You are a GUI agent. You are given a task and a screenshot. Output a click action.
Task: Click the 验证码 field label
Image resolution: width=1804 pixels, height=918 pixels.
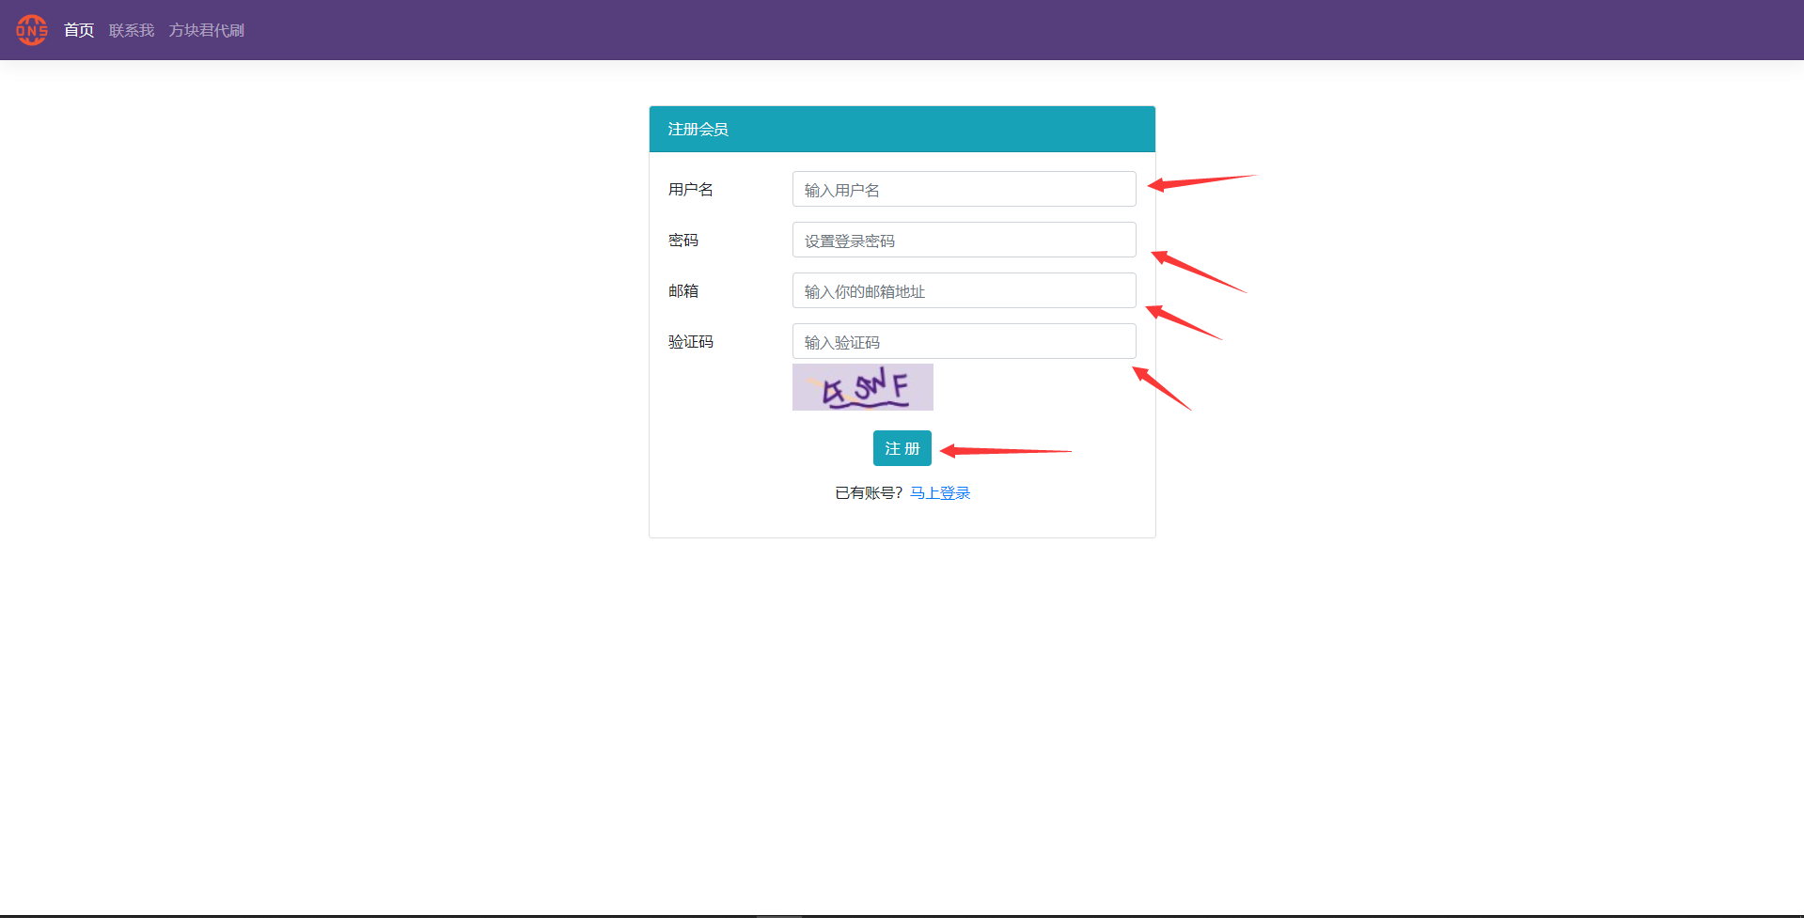tap(691, 342)
